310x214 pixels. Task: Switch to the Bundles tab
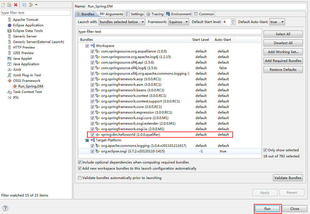tap(86, 14)
